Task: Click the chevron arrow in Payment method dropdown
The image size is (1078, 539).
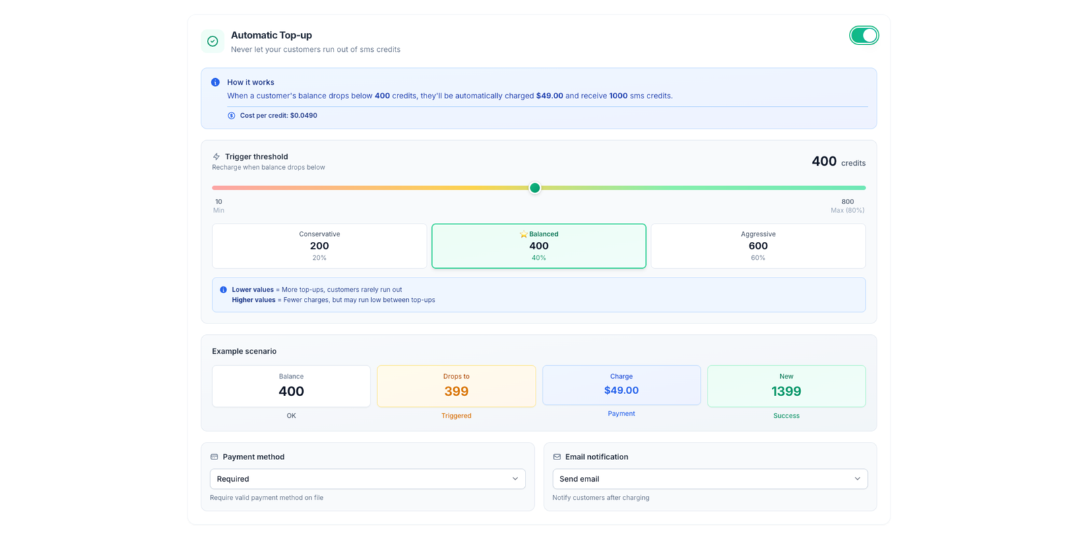Action: pos(515,479)
